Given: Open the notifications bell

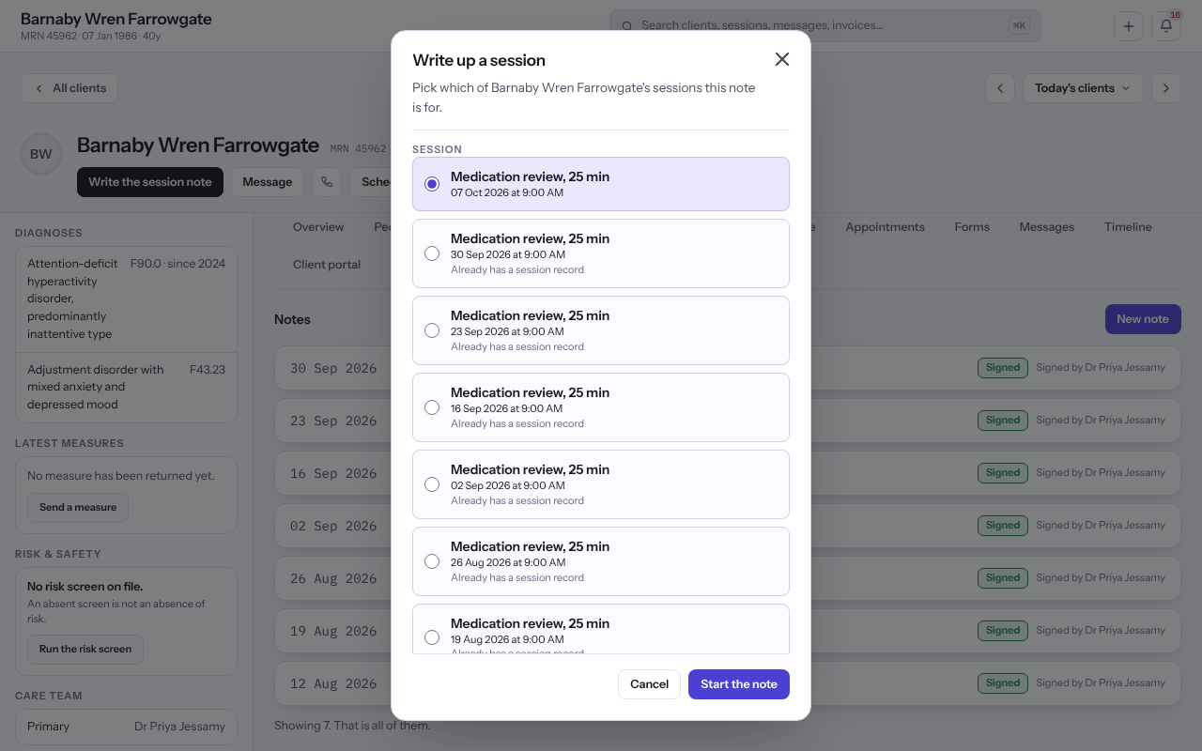Looking at the screenshot, I should (1166, 26).
